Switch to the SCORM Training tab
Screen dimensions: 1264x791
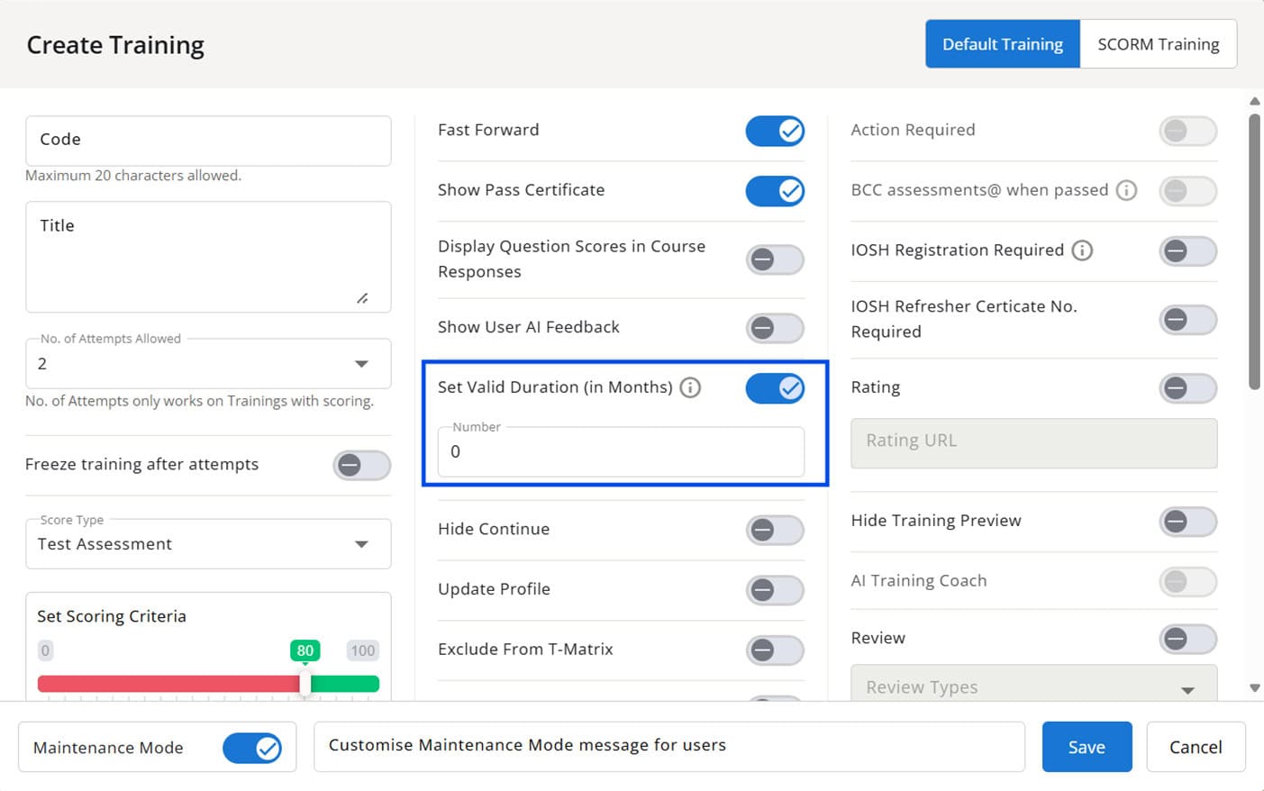click(x=1158, y=44)
